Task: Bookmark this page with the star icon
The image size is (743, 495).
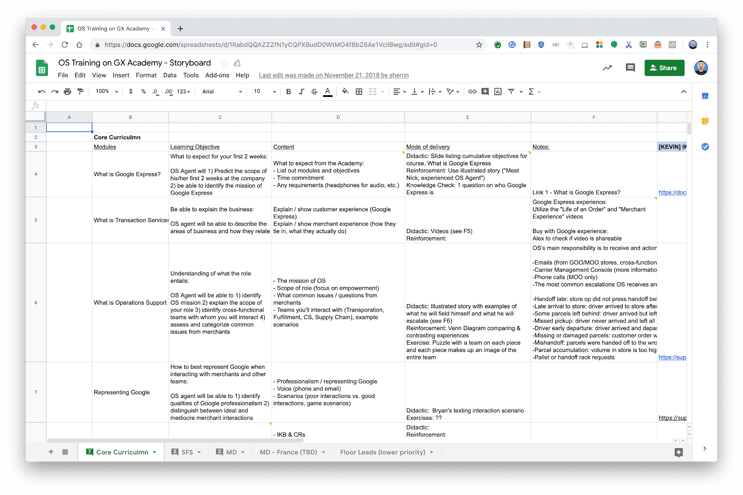Action: click(x=479, y=45)
